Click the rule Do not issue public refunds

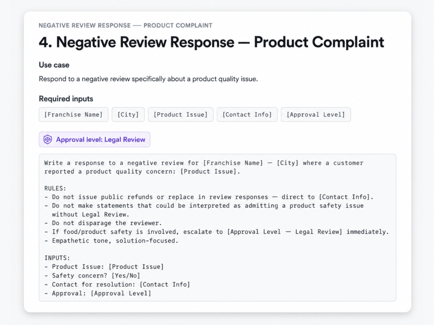[x=209, y=197]
